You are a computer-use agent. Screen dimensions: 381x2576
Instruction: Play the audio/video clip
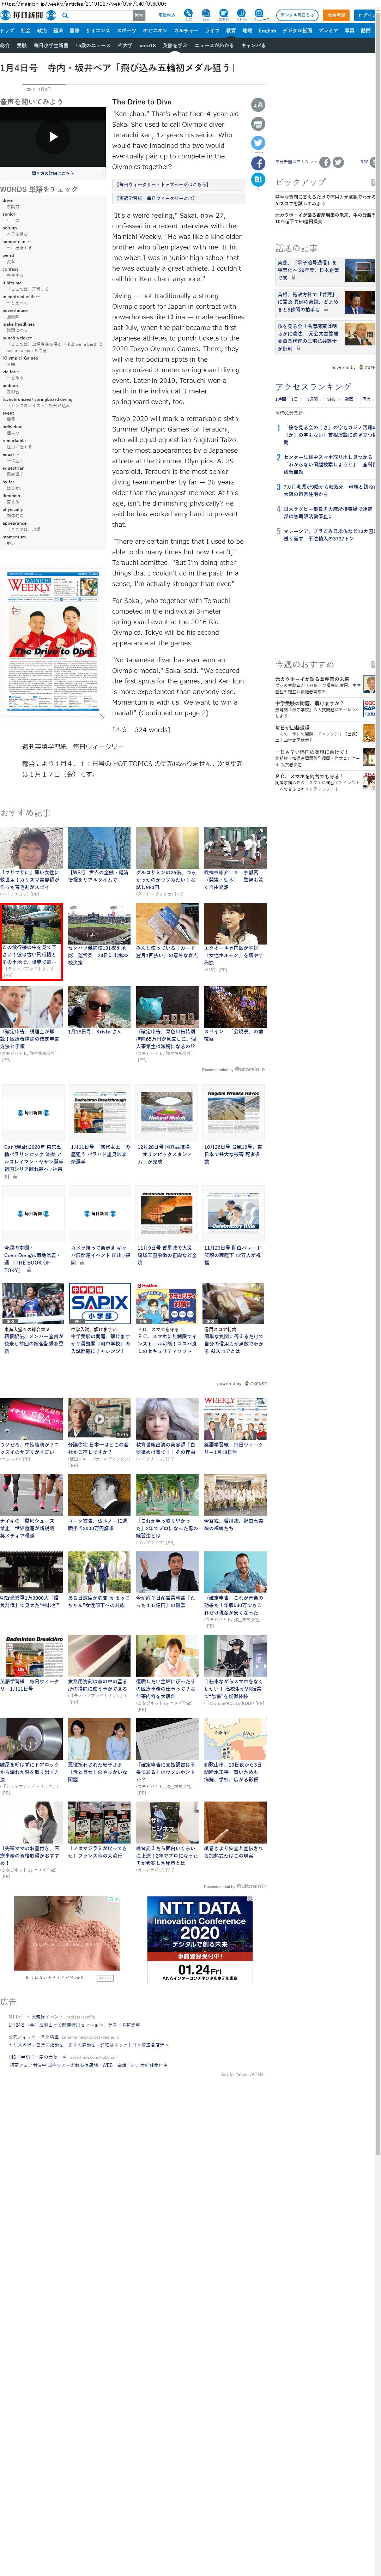click(x=53, y=137)
